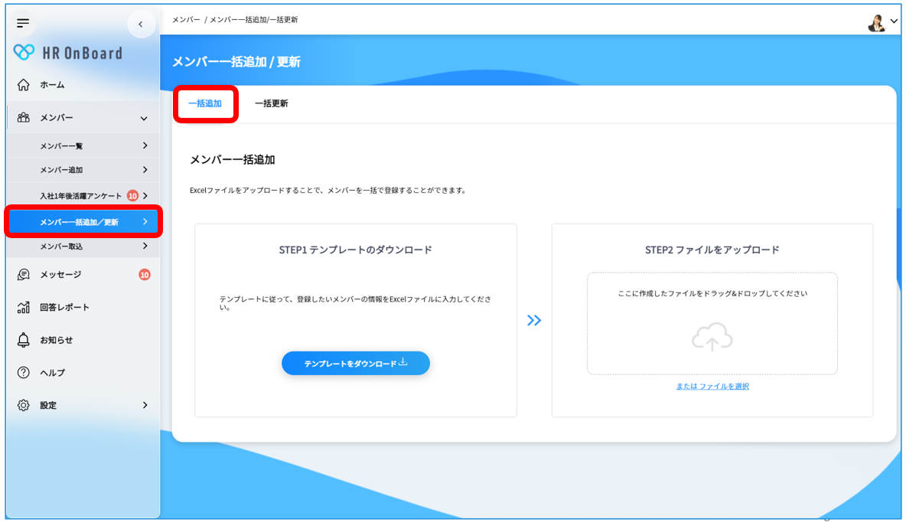Click the HR OnBoard logo

point(67,53)
